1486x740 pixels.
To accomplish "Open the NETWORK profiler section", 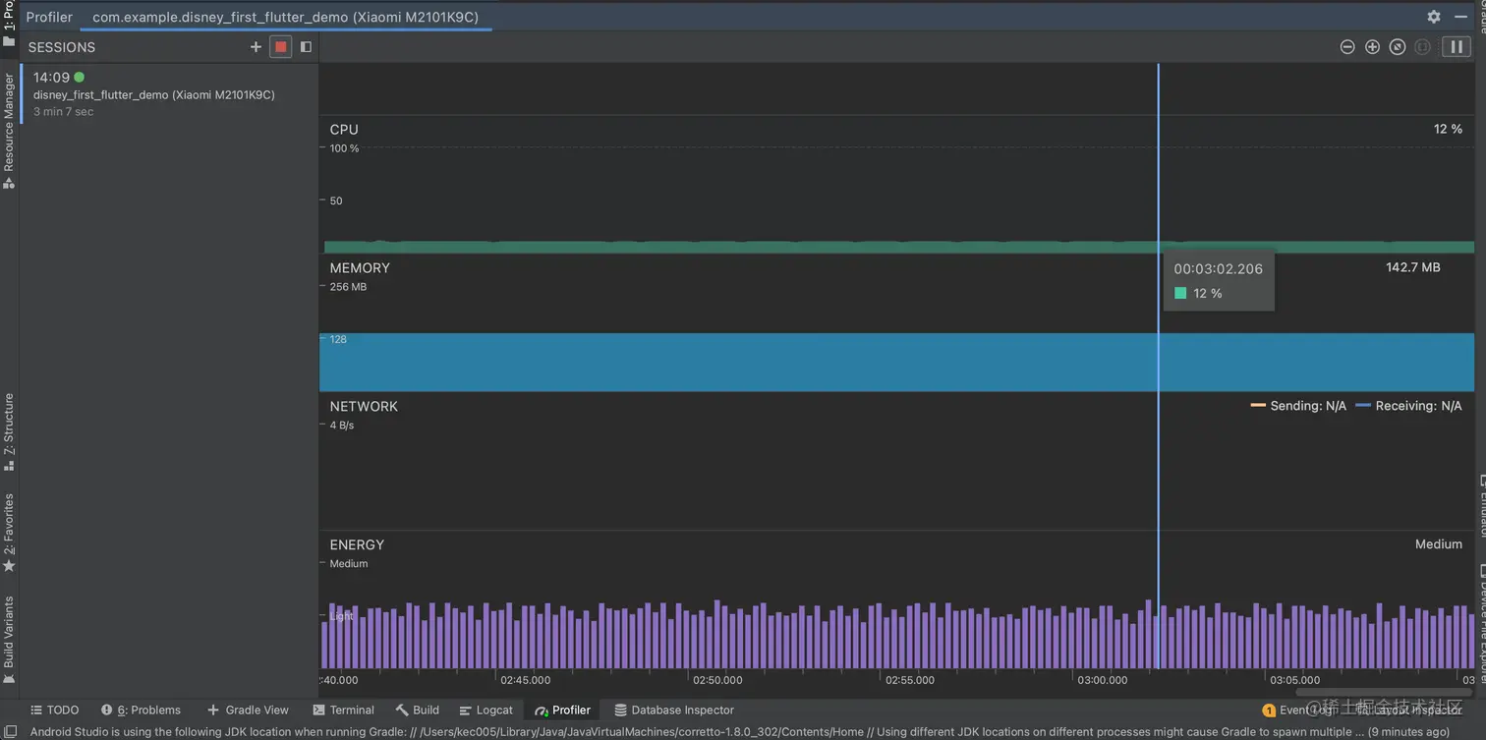I will coord(364,407).
